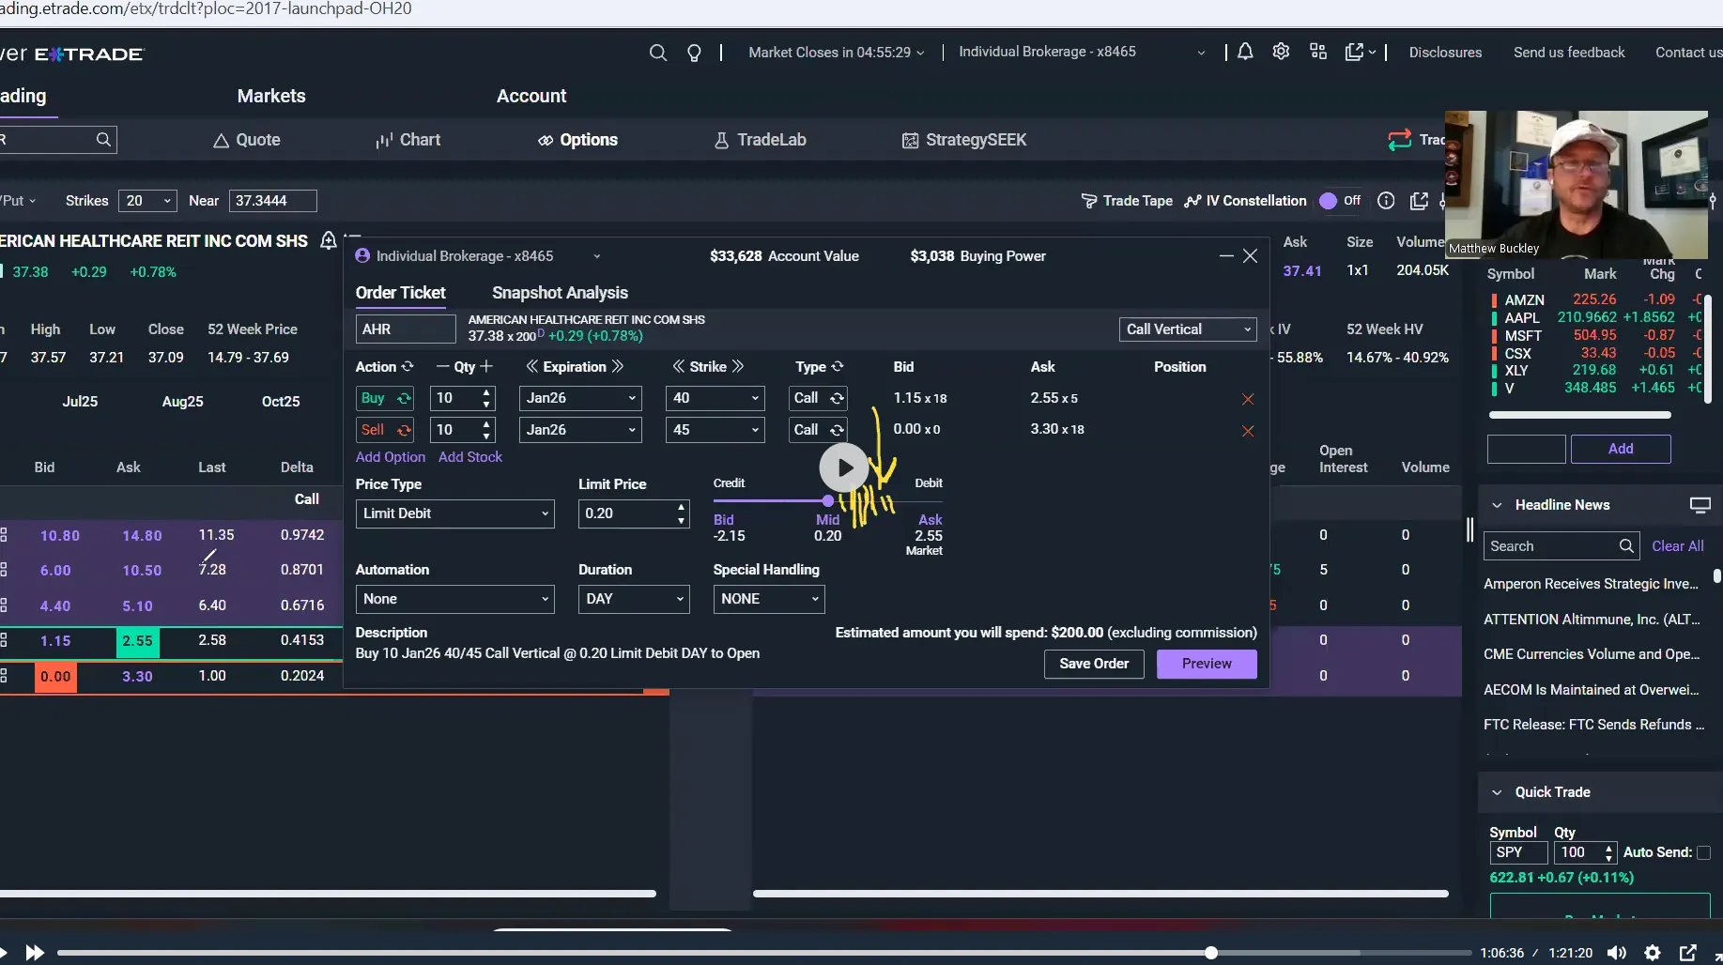1723x965 pixels.
Task: Enable the Auto Send checkbox
Action: (1703, 852)
